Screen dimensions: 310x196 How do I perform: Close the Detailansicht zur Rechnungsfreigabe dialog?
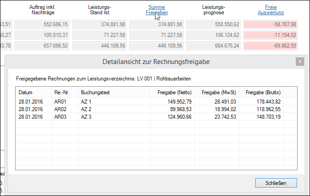(300, 62)
